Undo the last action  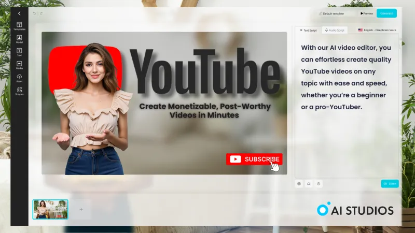tap(34, 13)
